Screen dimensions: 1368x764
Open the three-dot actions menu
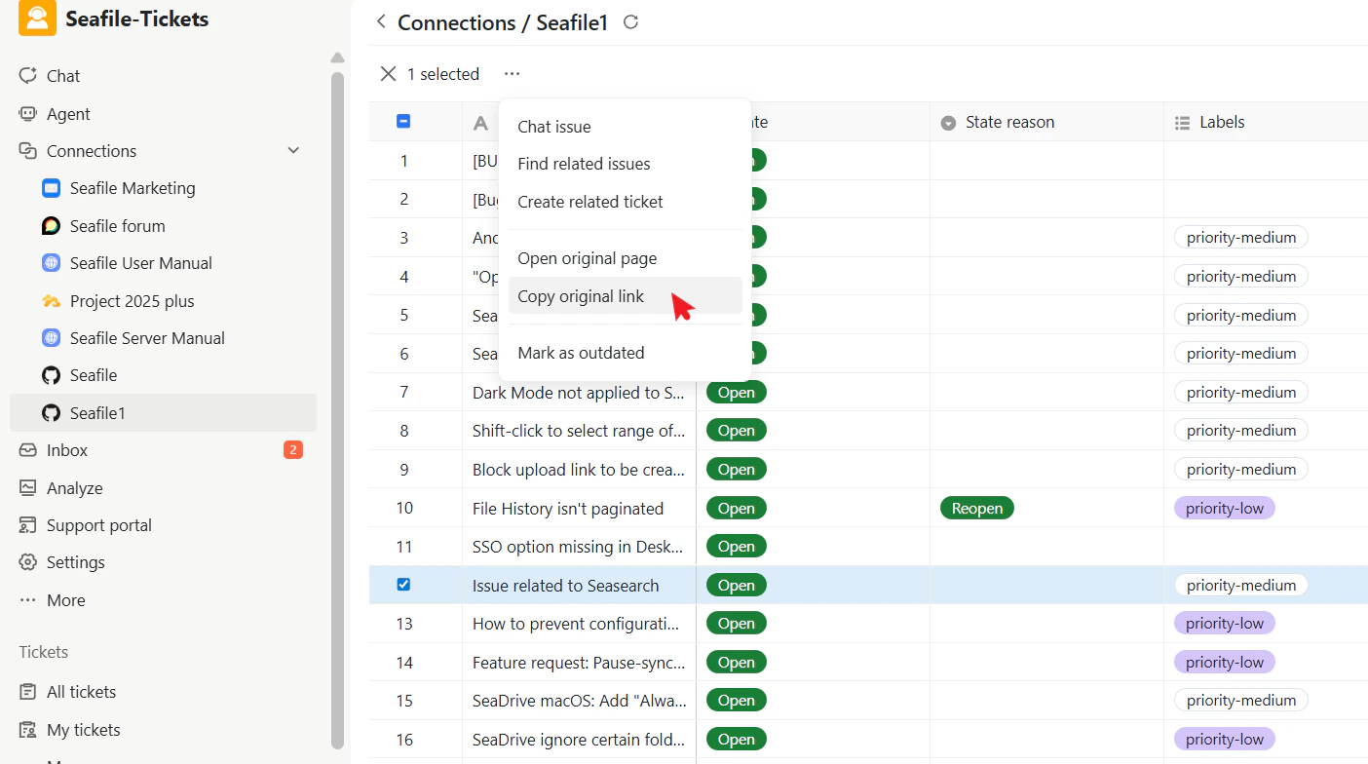point(513,74)
